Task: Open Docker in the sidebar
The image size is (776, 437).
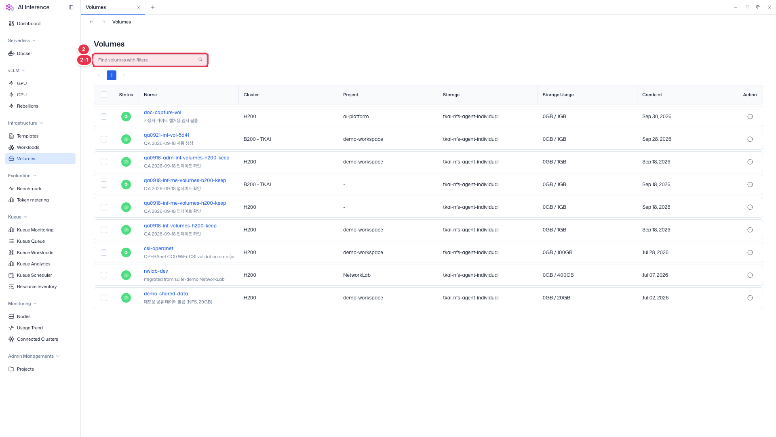Action: click(x=40, y=53)
